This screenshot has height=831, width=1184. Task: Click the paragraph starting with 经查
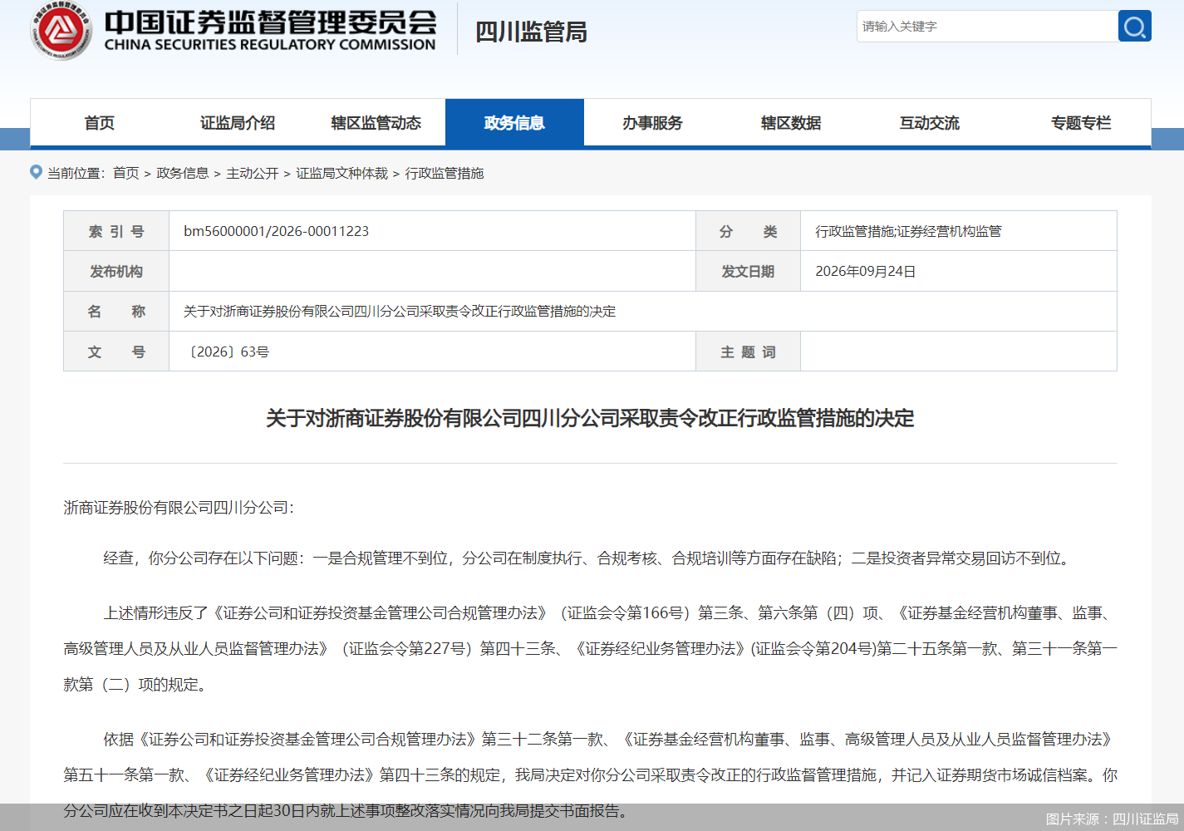[589, 558]
